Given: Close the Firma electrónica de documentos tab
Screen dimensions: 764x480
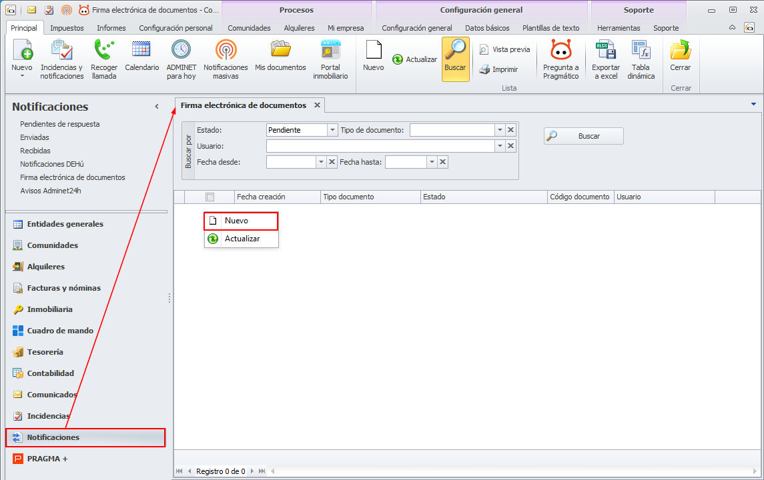Looking at the screenshot, I should click(x=317, y=105).
